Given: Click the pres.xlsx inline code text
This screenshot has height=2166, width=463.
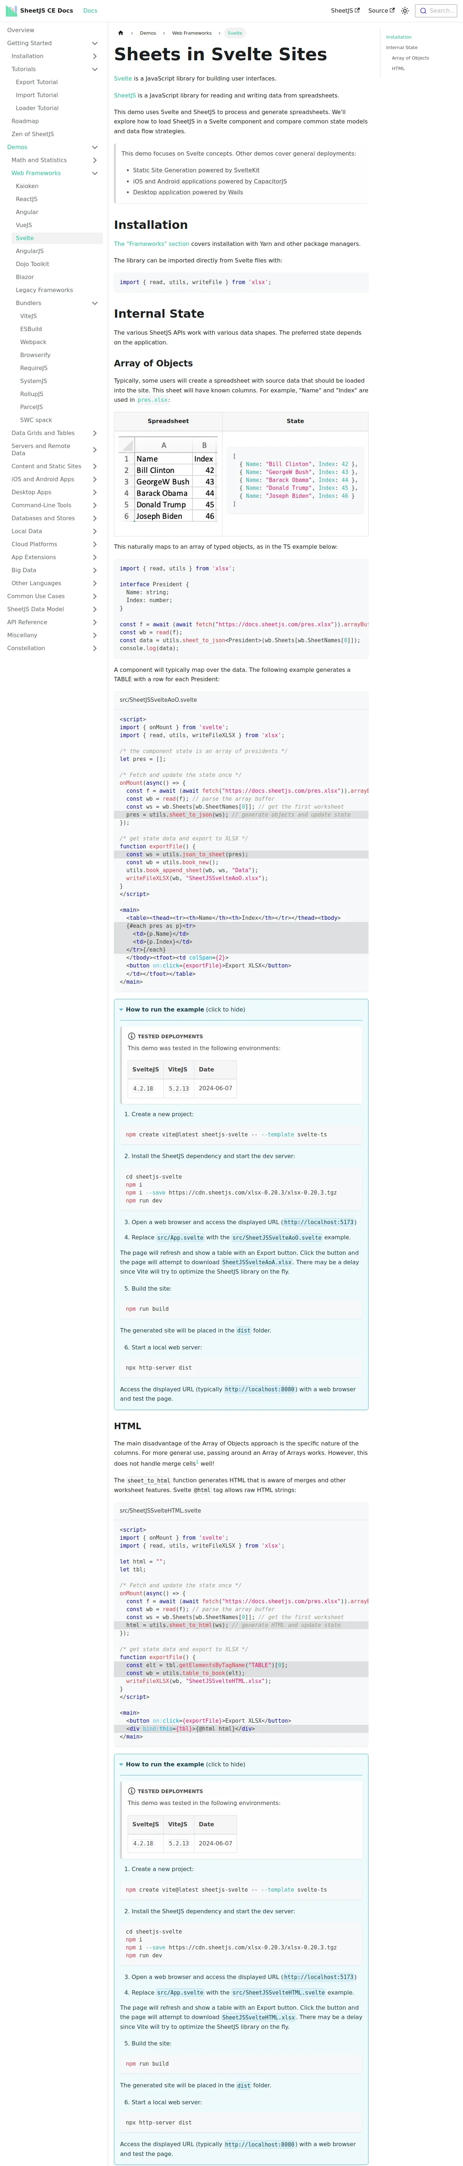Looking at the screenshot, I should 153,400.
